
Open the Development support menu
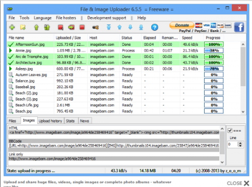[x=107, y=18]
